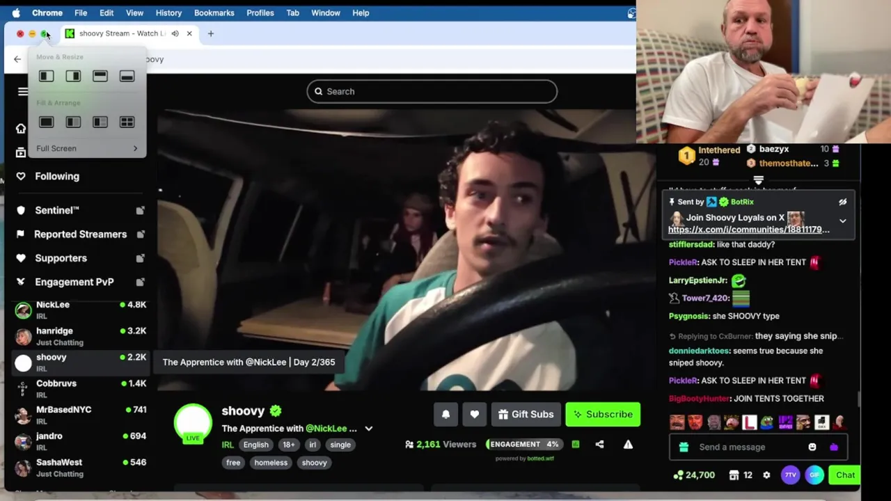Mute the tab audio speaker icon
The height and width of the screenshot is (501, 891).
[x=175, y=33]
